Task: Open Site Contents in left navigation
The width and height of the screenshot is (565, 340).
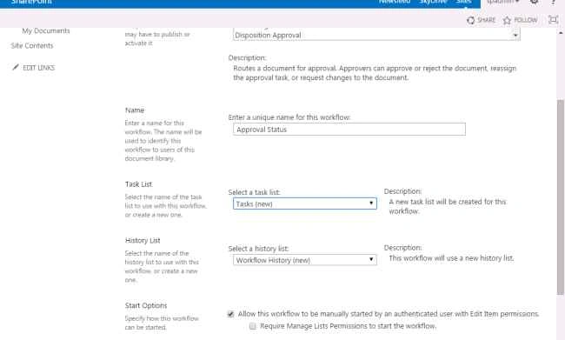Action: [32, 46]
